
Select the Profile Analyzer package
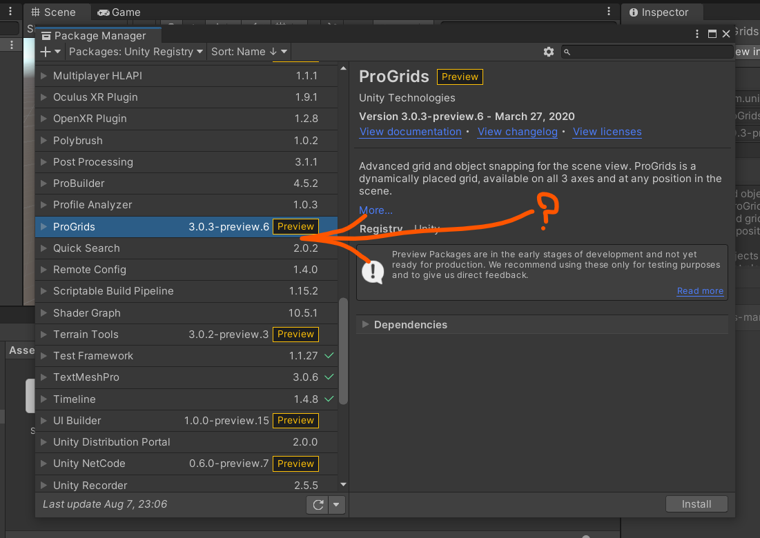click(186, 205)
